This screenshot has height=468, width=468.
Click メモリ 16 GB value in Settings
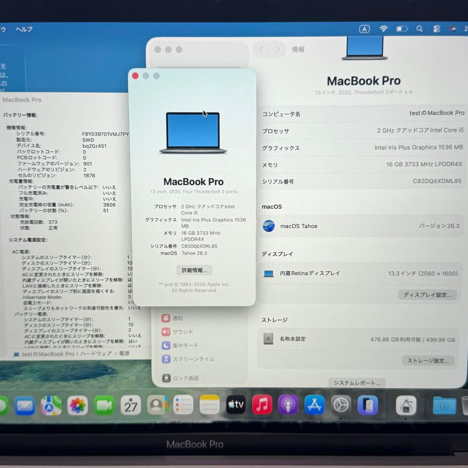click(424, 164)
